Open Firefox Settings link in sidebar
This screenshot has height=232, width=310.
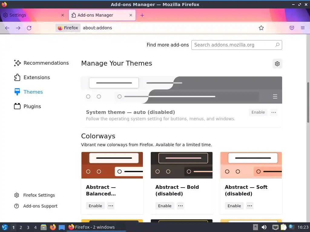(x=39, y=195)
